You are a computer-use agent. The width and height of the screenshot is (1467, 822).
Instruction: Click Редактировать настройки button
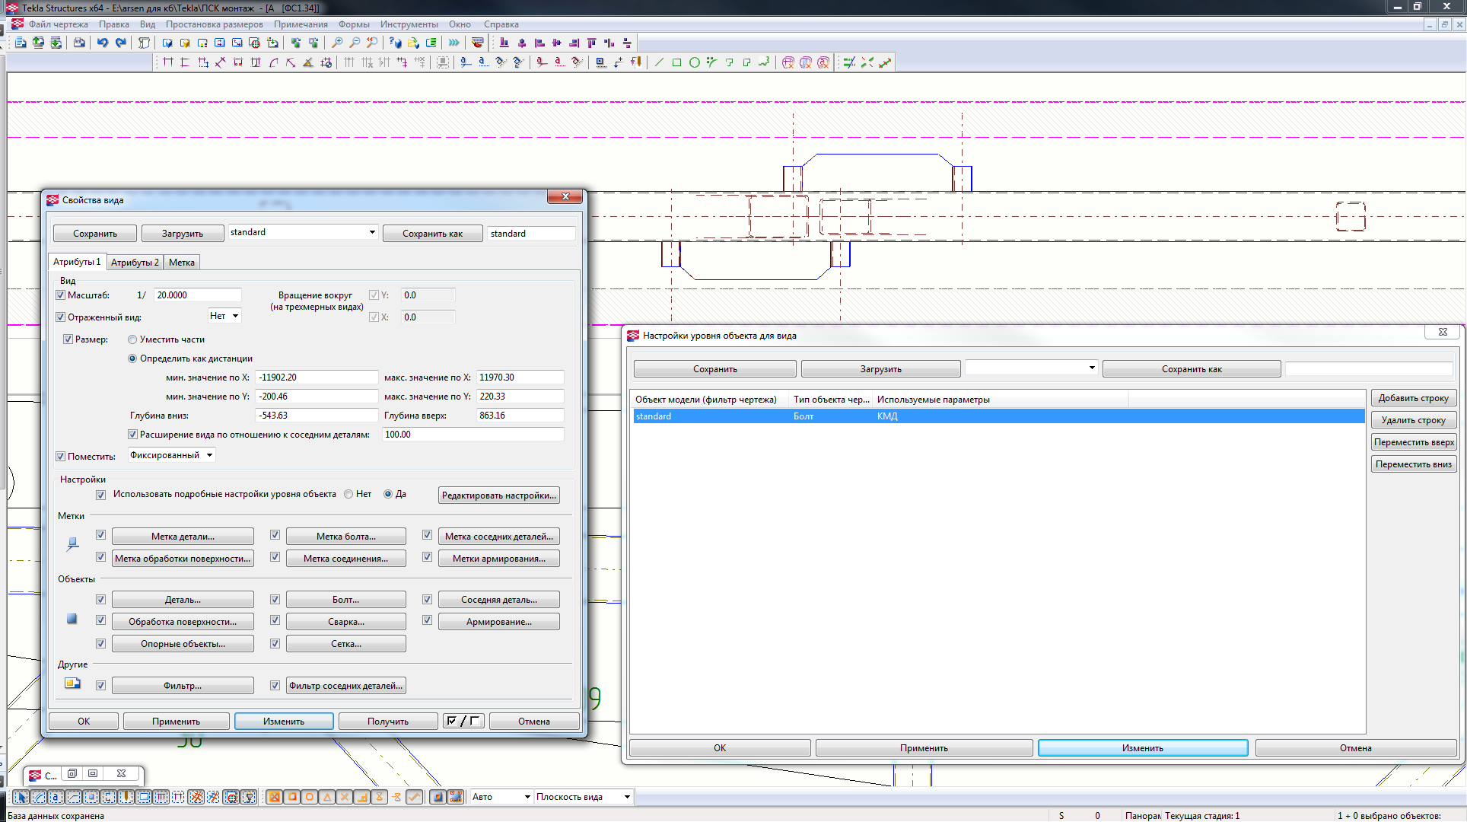tap(499, 495)
